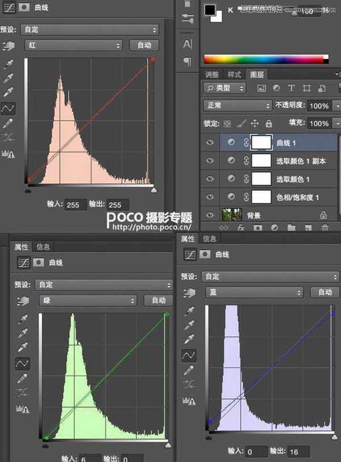This screenshot has width=341, height=462.
Task: Switch to the 样式 tab
Action: 234,75
